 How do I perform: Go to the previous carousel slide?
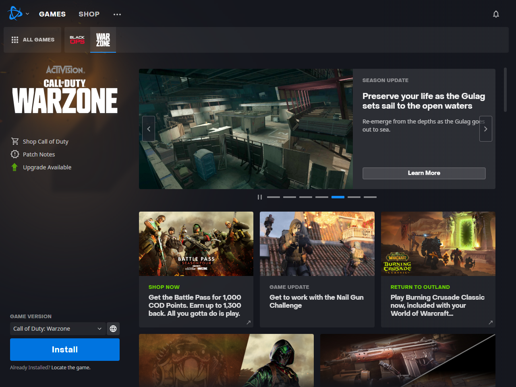point(149,129)
